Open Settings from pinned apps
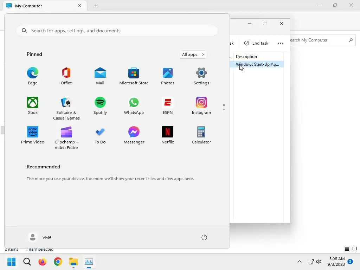Screen dimensions: 360x270 [201, 76]
